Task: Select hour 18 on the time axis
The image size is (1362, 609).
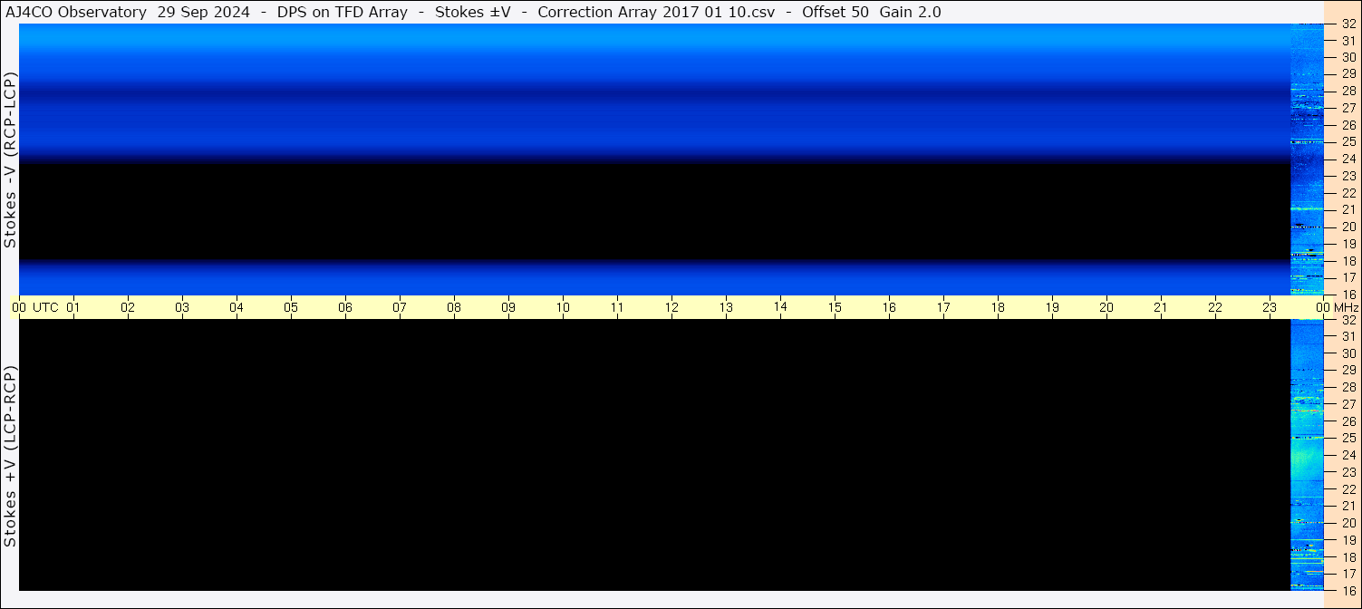Action: 998,307
